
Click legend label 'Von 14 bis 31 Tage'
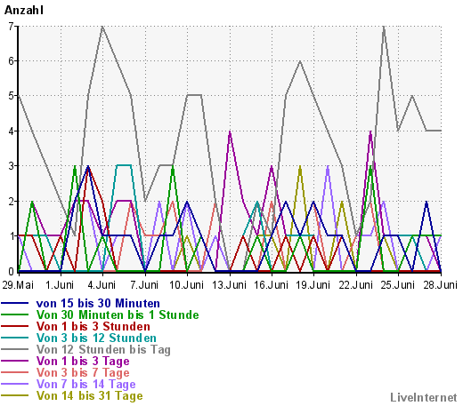click(89, 395)
